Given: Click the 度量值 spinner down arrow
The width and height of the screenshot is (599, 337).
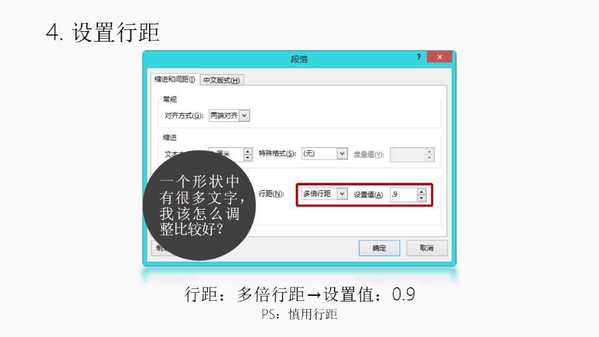Looking at the screenshot, I should click(x=429, y=157).
